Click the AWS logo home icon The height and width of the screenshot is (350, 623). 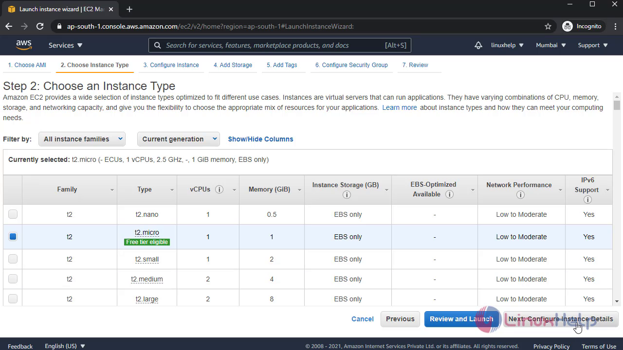[24, 45]
